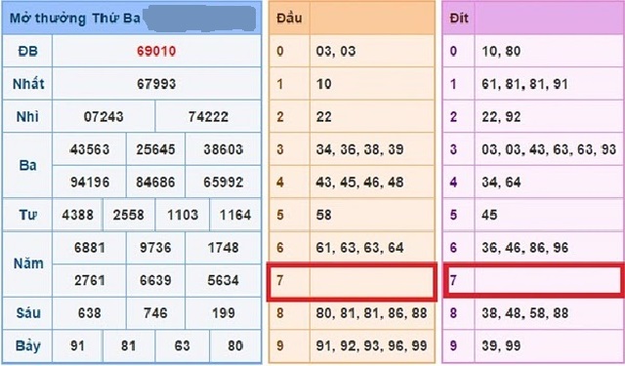Screen dimensions: 625x366
Task: Select the Ba number 25645
Action: [155, 149]
